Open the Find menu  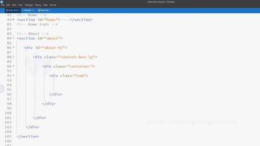point(14,5)
